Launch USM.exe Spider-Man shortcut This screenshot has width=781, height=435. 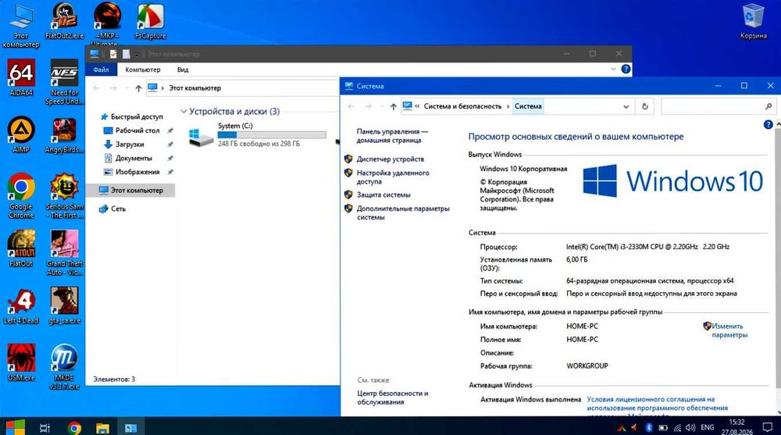click(21, 362)
